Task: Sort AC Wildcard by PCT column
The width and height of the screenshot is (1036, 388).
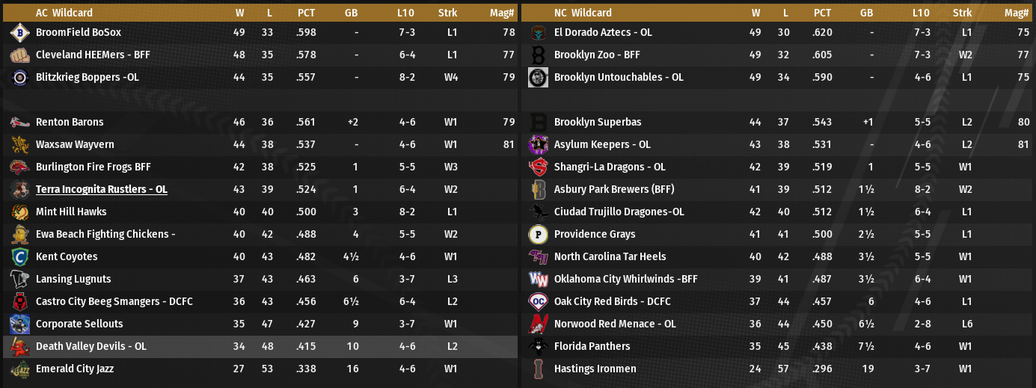Action: [306, 13]
